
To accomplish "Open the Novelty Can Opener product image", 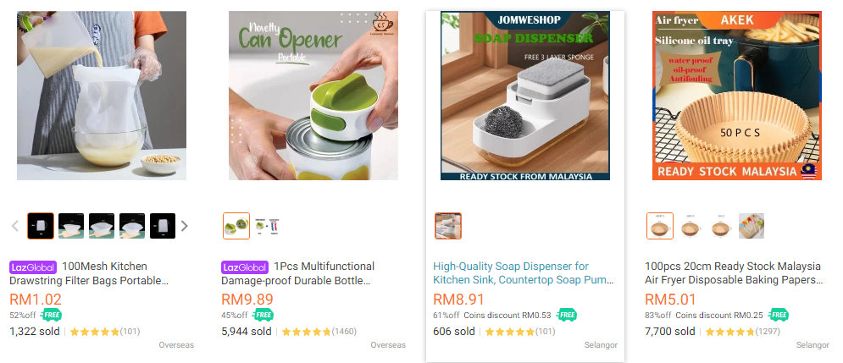I will click(313, 96).
